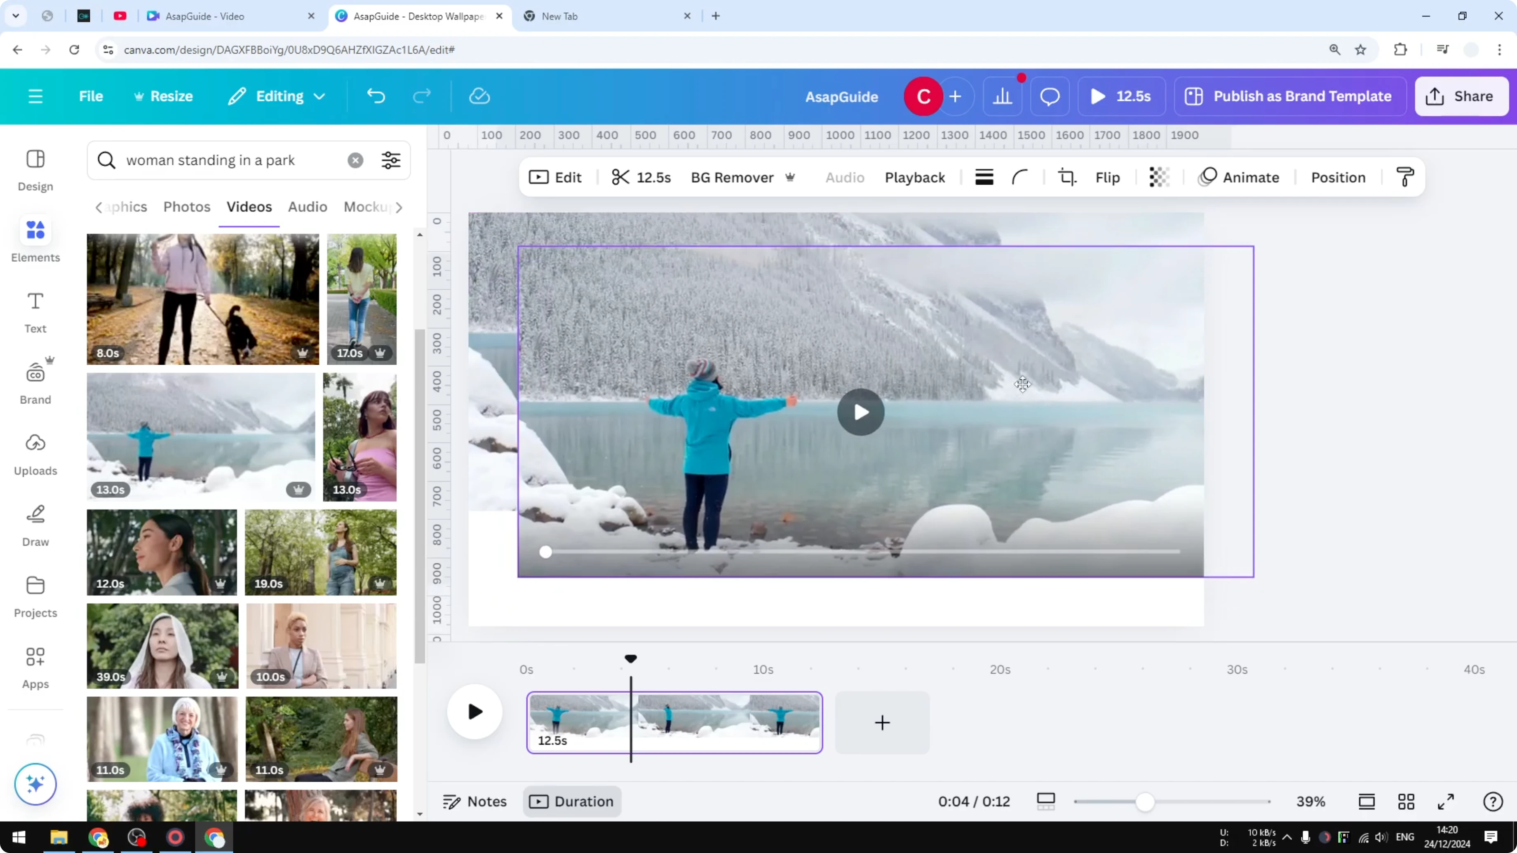This screenshot has height=853, width=1517.
Task: Show more asset category tabs with right arrow
Action: click(x=400, y=207)
